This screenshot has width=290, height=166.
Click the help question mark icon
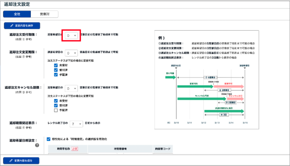coord(37,145)
